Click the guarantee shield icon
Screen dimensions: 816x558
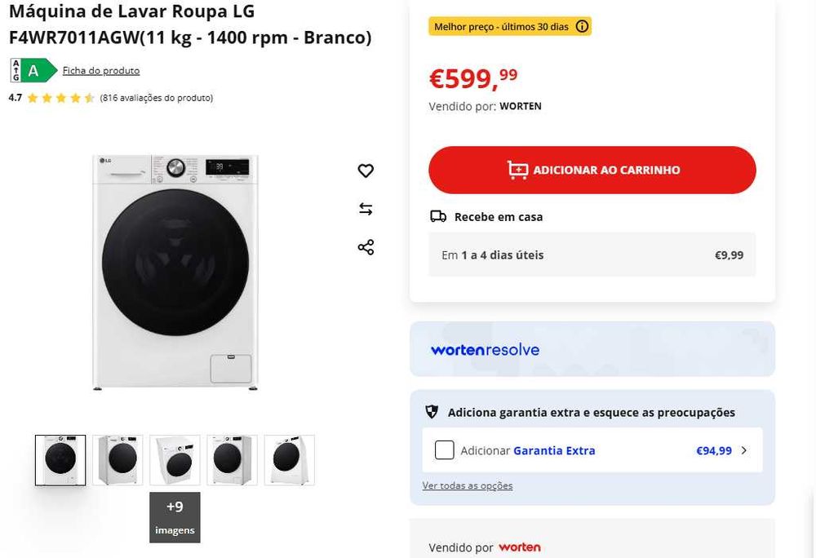click(x=432, y=413)
